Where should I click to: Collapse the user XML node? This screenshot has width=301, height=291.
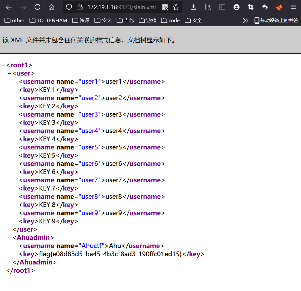tap(10, 74)
